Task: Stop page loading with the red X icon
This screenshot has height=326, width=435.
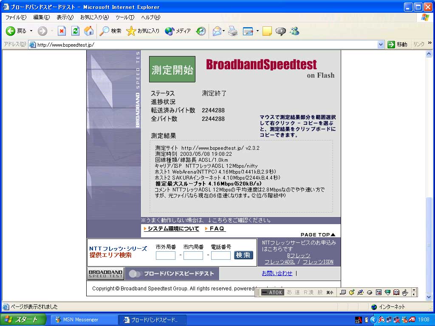Action: [62, 31]
